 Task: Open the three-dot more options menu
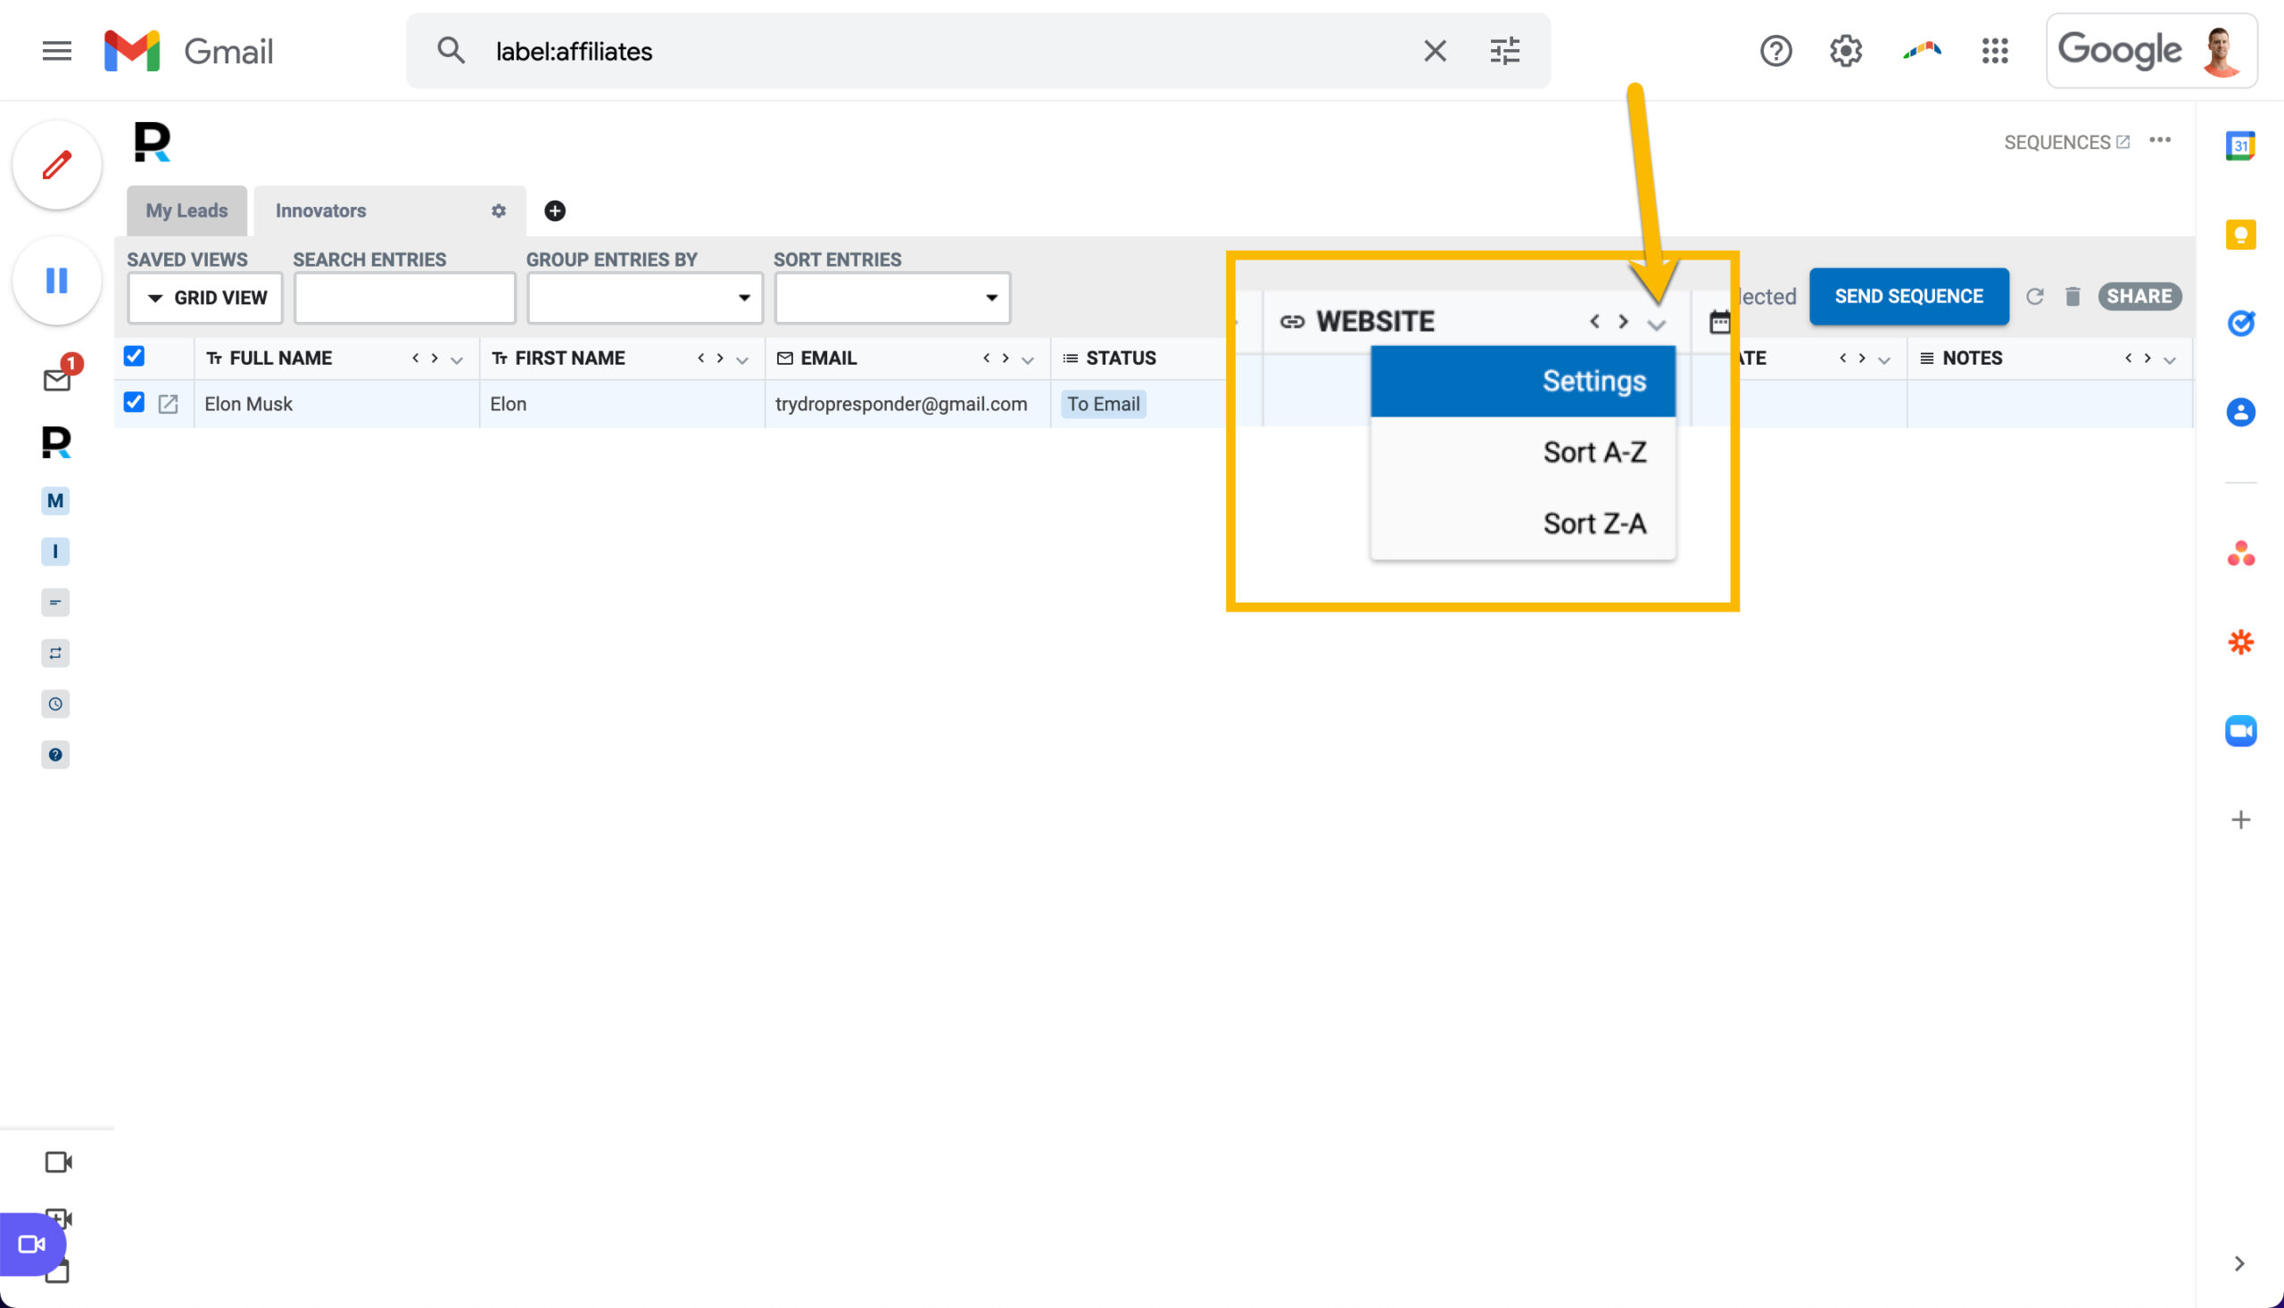coord(2160,140)
